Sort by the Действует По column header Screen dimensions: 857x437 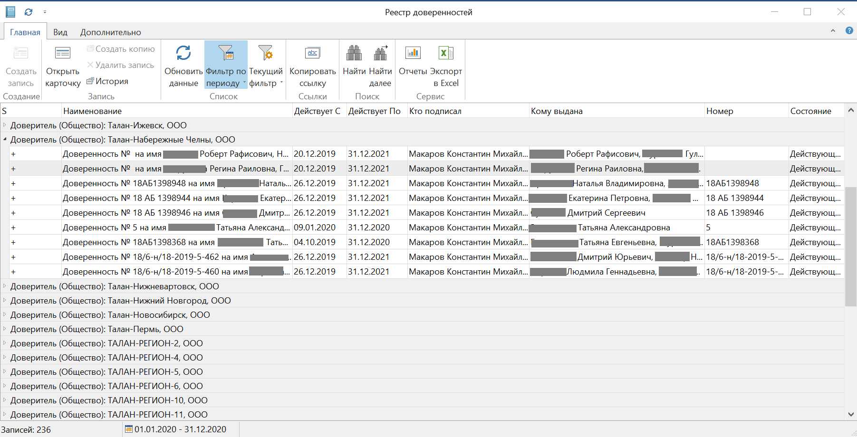click(x=377, y=111)
